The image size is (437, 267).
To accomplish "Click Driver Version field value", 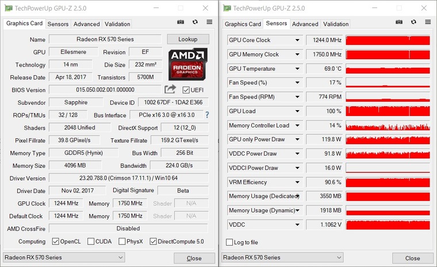I will (x=128, y=178).
